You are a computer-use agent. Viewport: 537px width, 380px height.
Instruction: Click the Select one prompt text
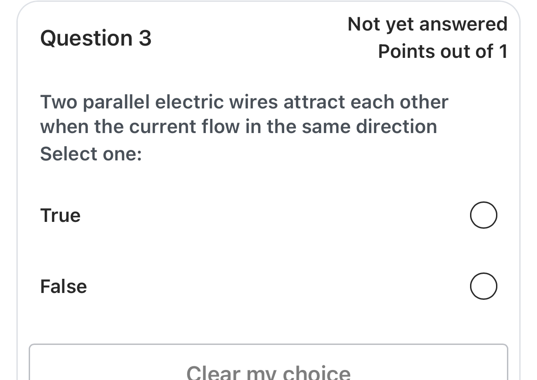click(x=91, y=154)
